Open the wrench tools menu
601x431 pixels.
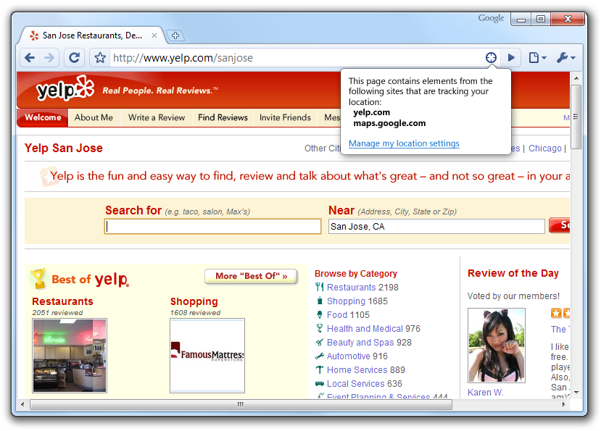pos(565,58)
